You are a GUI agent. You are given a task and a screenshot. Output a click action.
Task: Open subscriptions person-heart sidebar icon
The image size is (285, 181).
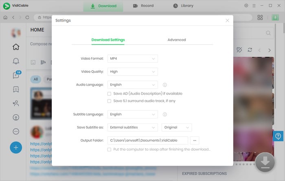tap(16, 103)
